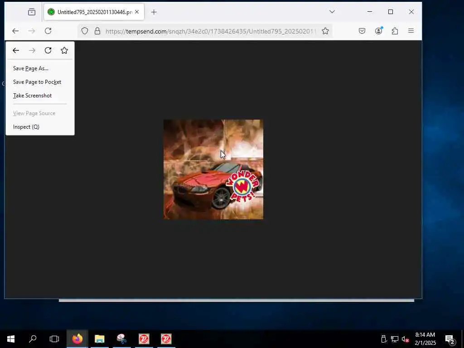Screen dimensions: 464x348
Task: Open the second red W taskbar app
Action: (x=166, y=339)
